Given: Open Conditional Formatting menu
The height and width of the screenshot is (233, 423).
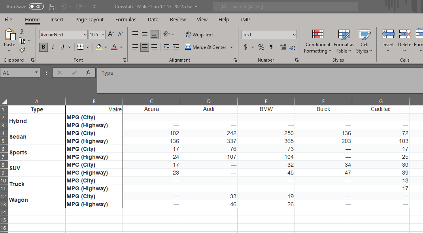Looking at the screenshot, I should click(x=317, y=41).
